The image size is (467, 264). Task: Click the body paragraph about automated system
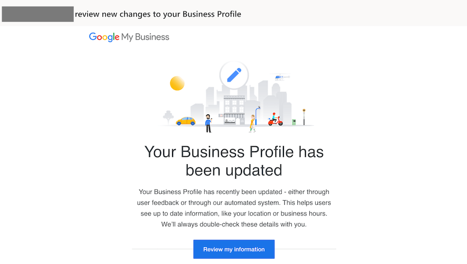pos(234,208)
